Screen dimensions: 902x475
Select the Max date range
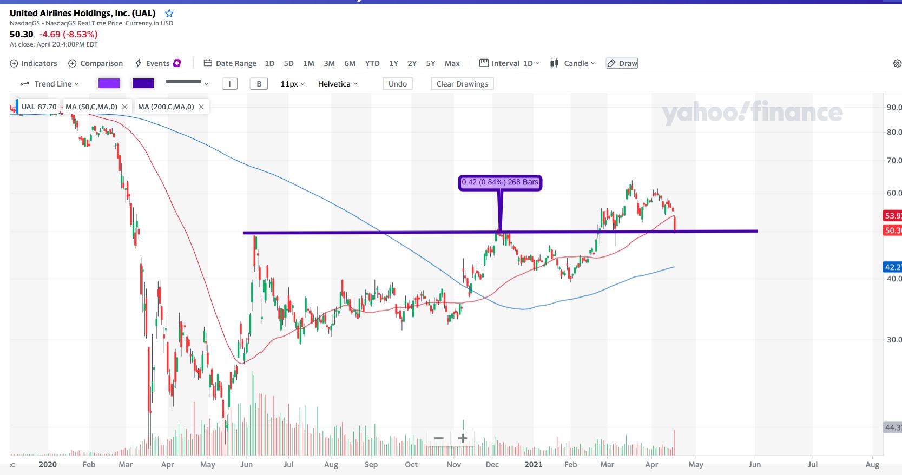pos(452,63)
